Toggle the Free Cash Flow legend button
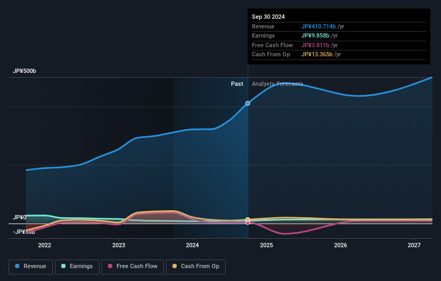The image size is (441, 281). click(133, 267)
